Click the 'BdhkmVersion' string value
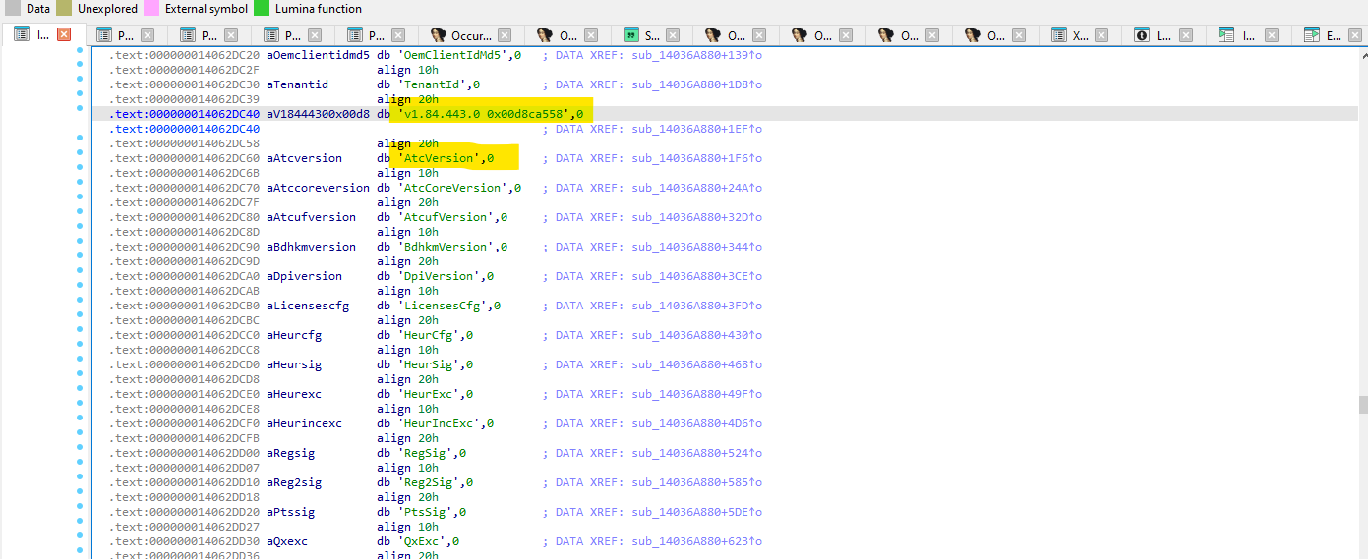Viewport: 1368px width, 559px height. coord(446,247)
